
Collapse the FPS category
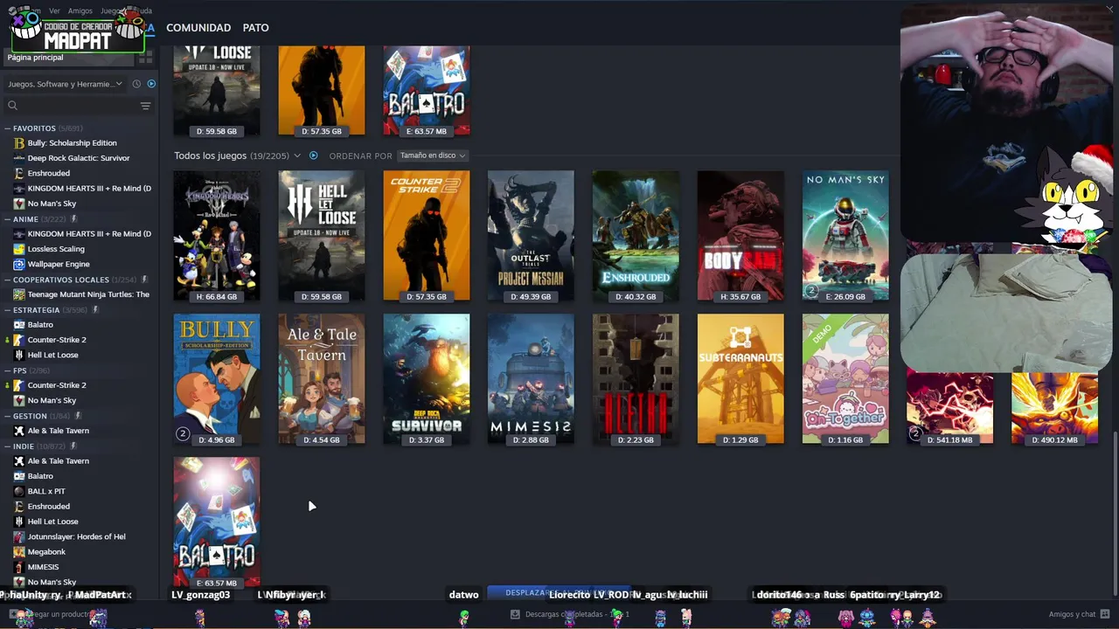tap(7, 370)
